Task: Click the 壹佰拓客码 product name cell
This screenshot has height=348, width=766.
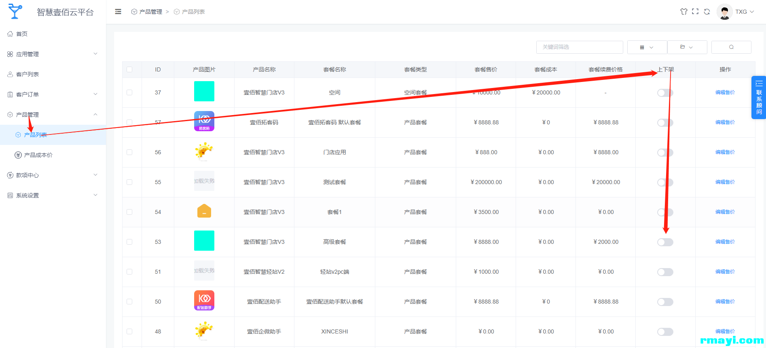Action: 264,122
